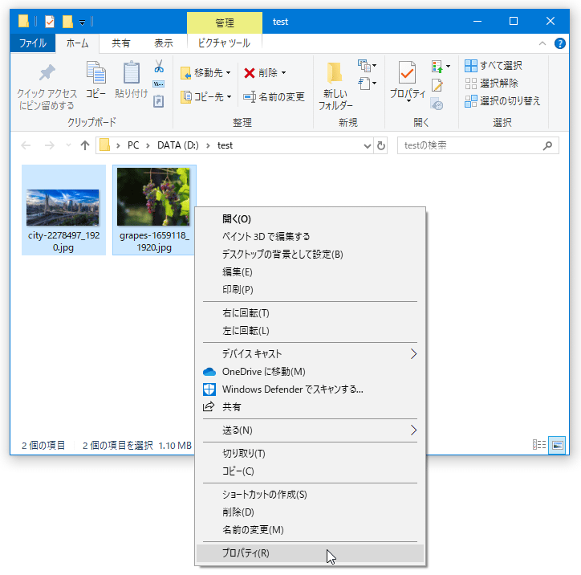Switch to the 表示 ribbon tab
581x575 pixels.
point(164,43)
